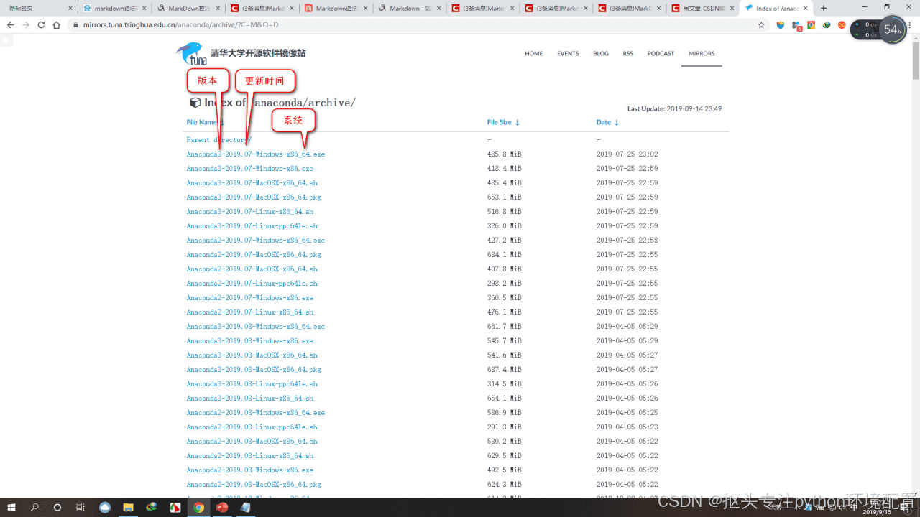Download Anaconda2-2019.03-MacOSX-x86_64.pkg

pyautogui.click(x=254, y=485)
